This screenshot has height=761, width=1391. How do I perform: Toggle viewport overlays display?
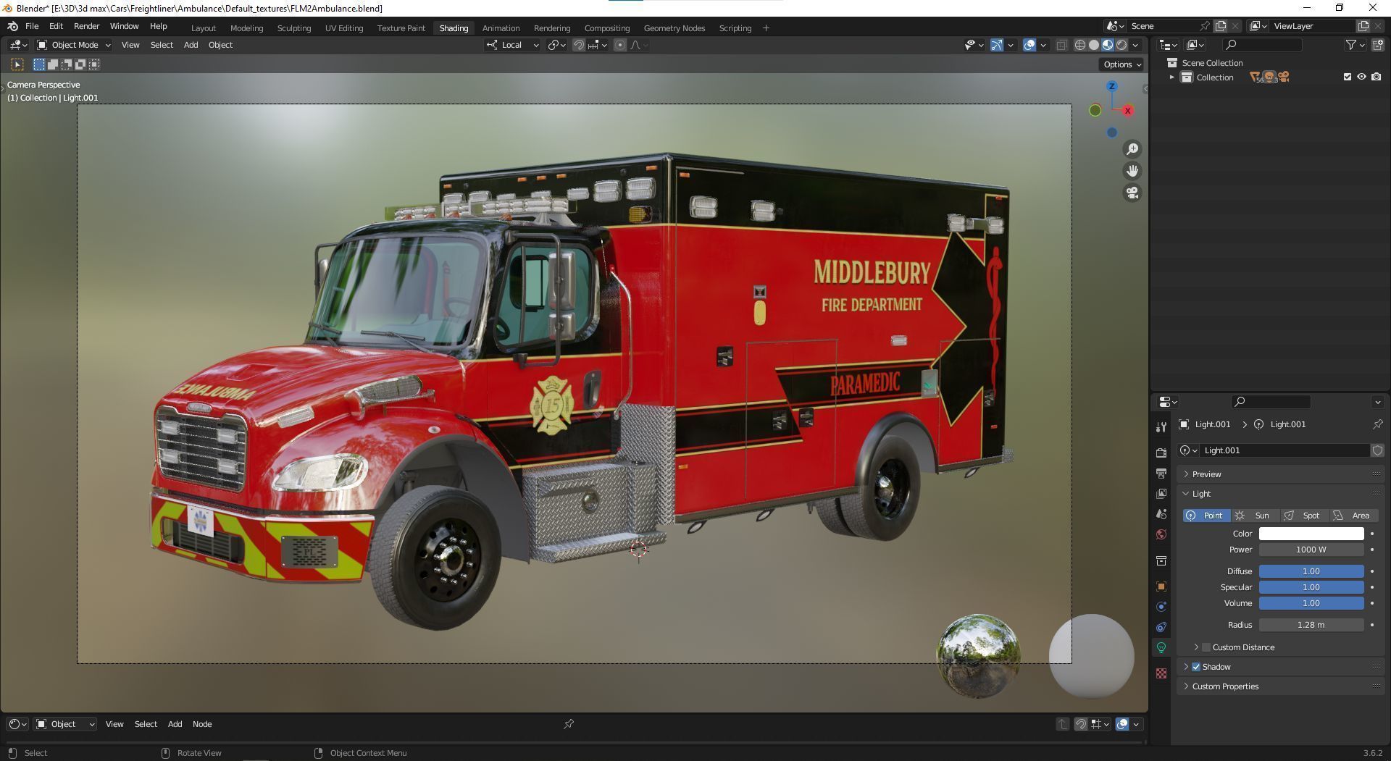tap(1029, 45)
